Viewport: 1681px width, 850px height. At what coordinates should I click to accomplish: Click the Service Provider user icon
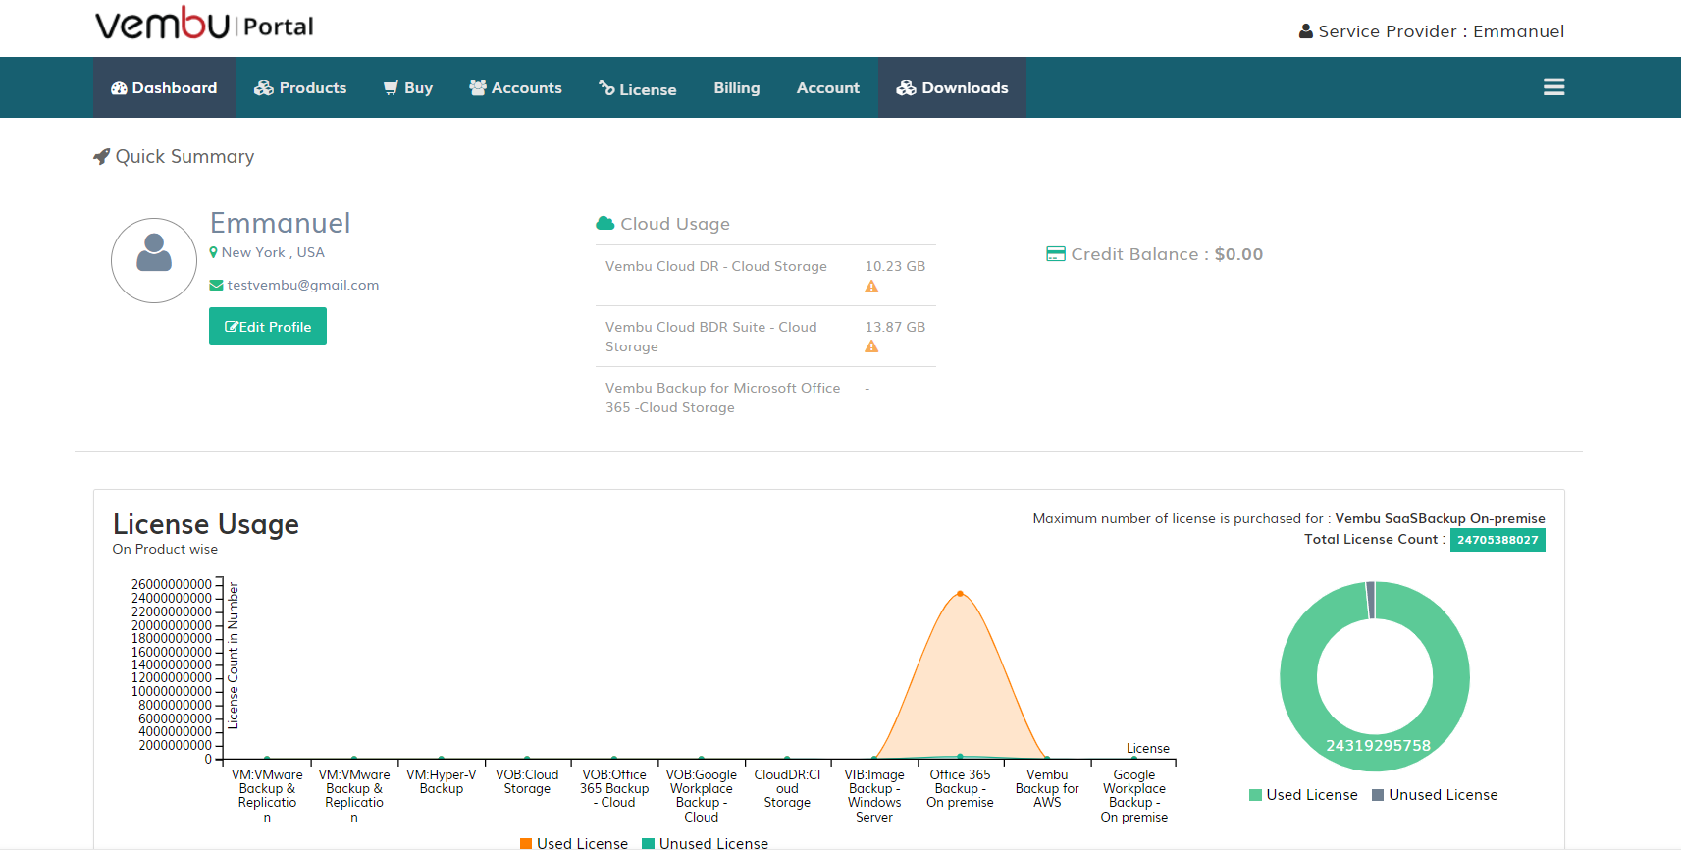coord(1306,31)
